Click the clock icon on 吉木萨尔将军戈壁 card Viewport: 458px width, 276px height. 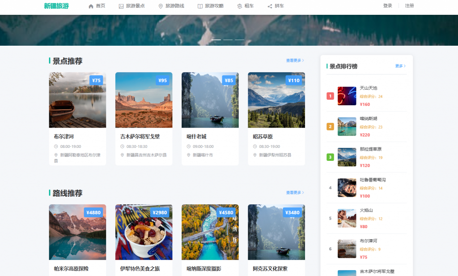(x=122, y=147)
